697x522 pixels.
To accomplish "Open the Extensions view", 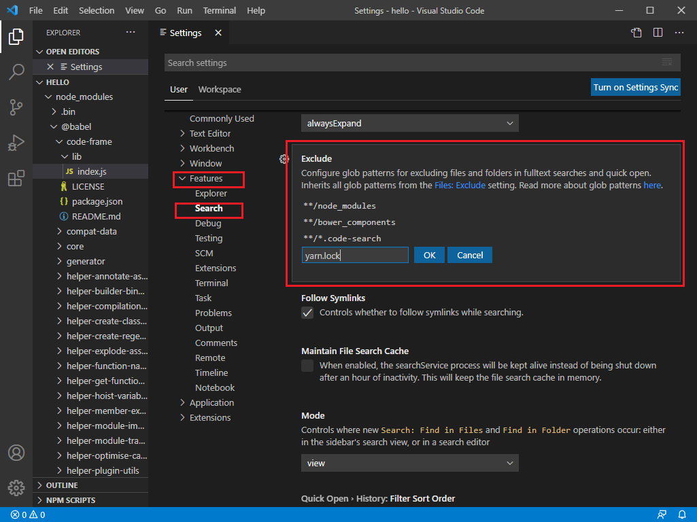I will [x=16, y=178].
